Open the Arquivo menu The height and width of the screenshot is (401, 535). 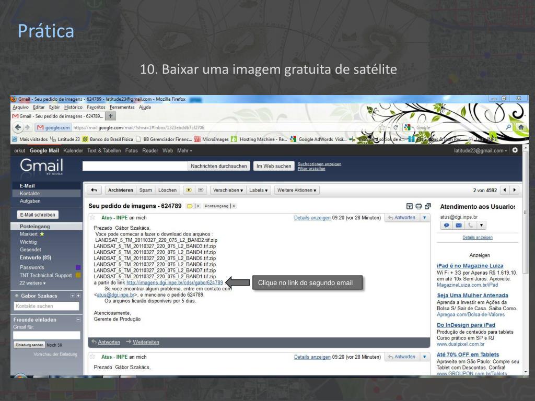20,107
